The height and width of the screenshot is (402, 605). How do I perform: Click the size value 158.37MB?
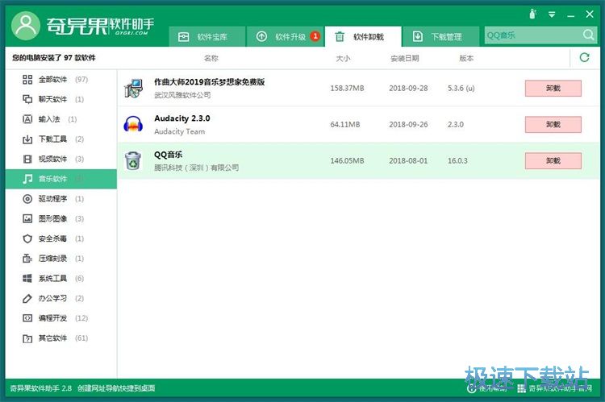[347, 89]
